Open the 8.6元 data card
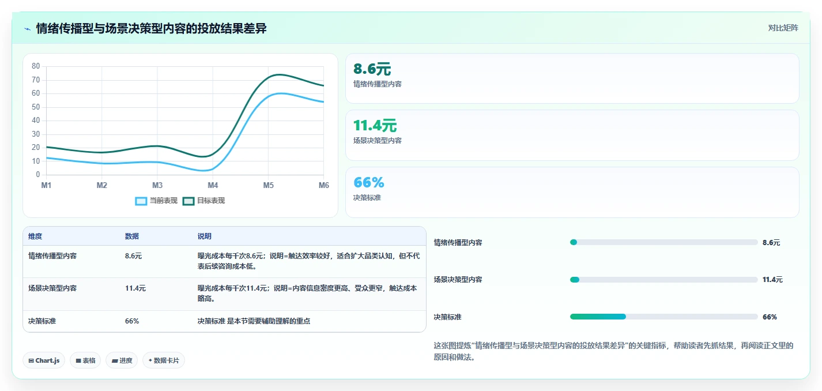The image size is (822, 391). [x=572, y=78]
